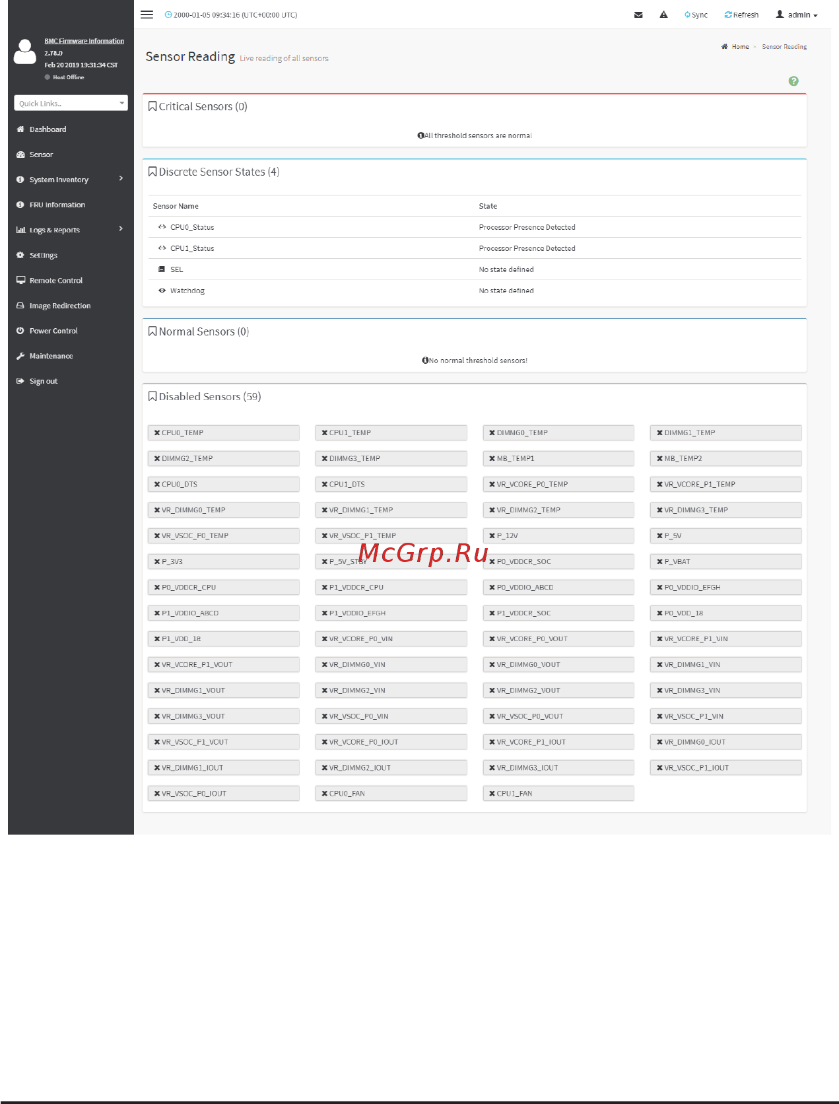Open the mail messages envelope icon
The height and width of the screenshot is (1104, 839).
(x=638, y=15)
